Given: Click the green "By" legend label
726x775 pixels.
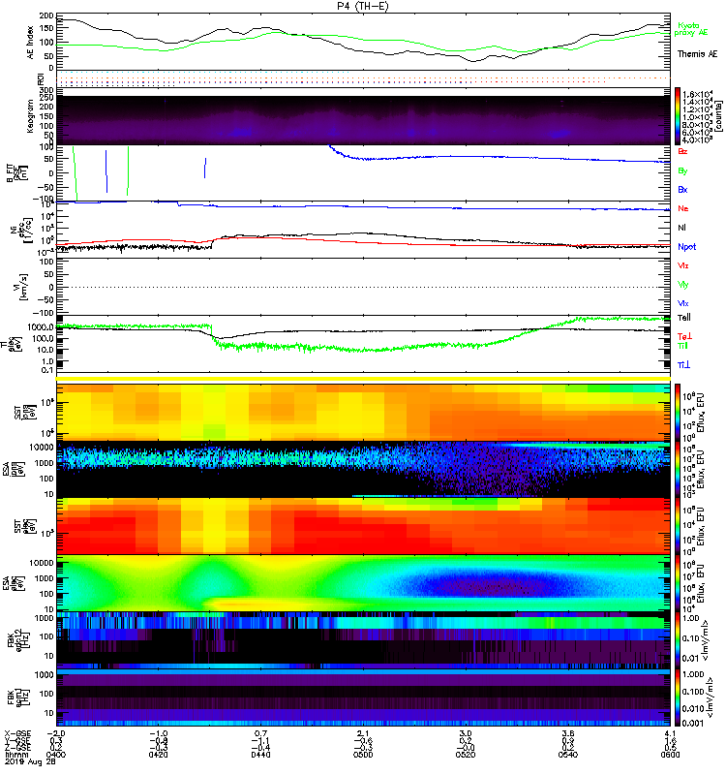Looking at the screenshot, I should coord(682,171).
